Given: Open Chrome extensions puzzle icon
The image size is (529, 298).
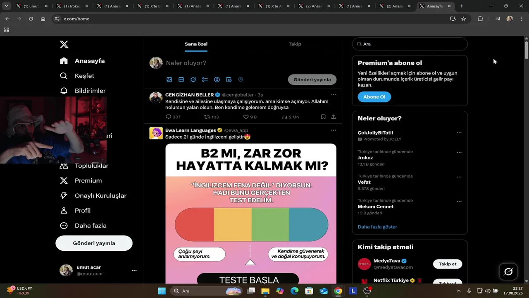Looking at the screenshot, I should [480, 19].
